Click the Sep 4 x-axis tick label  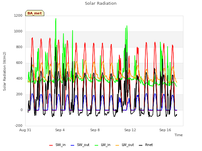point(60,130)
